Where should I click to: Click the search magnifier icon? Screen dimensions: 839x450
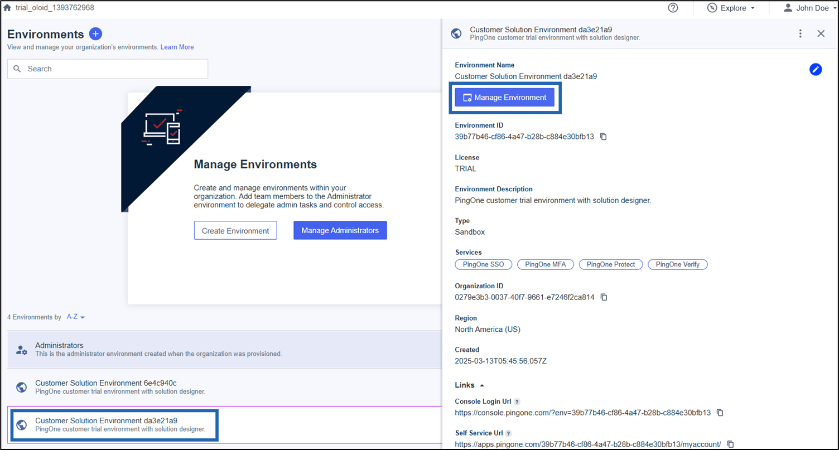click(x=17, y=69)
